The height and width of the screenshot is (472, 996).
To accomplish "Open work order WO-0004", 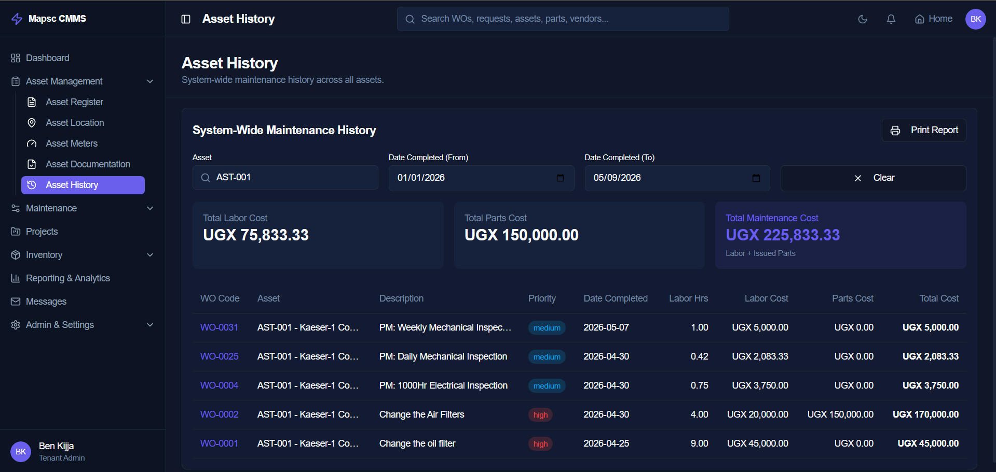I will click(x=220, y=385).
